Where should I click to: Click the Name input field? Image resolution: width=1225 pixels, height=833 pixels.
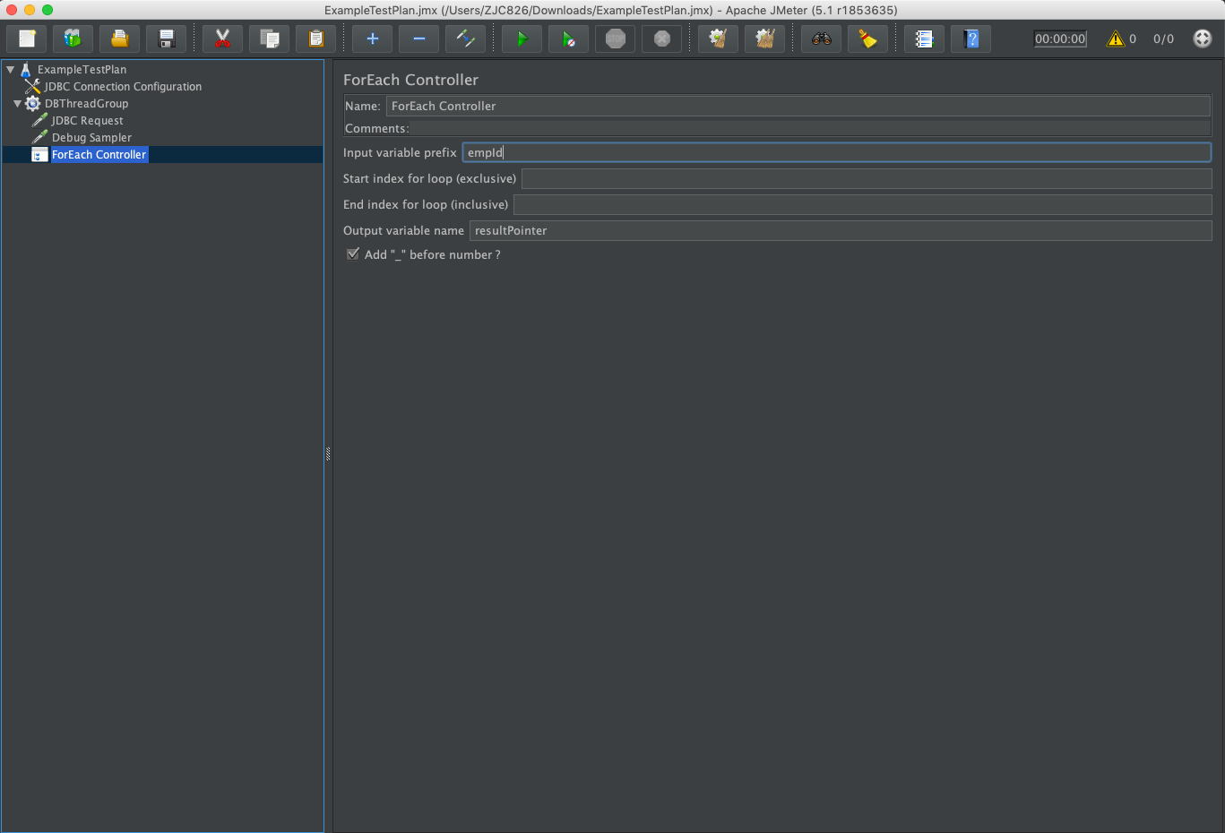(x=798, y=106)
